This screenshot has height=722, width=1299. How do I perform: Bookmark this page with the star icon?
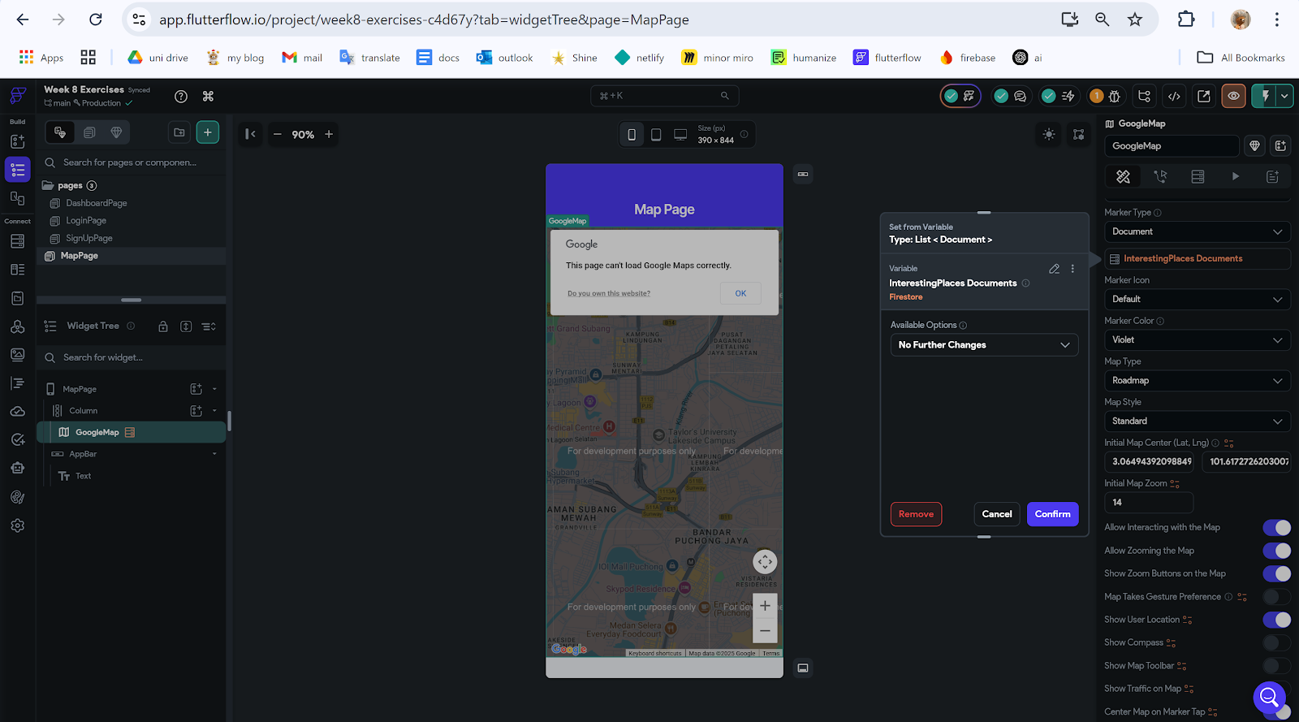pyautogui.click(x=1134, y=19)
